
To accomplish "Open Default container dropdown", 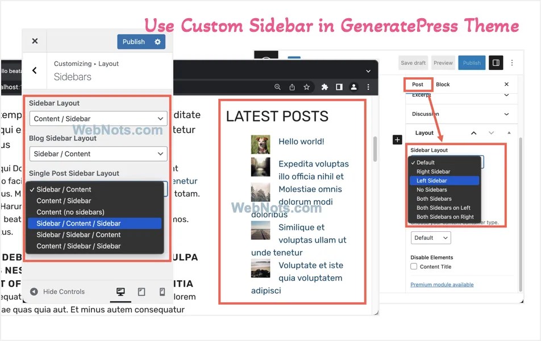I will pyautogui.click(x=431, y=238).
